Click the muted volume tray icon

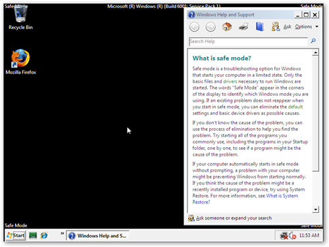293,236
